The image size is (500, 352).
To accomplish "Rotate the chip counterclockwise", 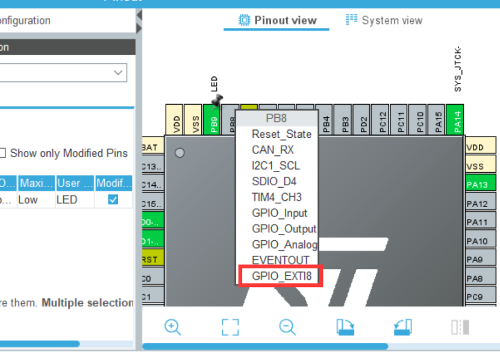I will (402, 327).
